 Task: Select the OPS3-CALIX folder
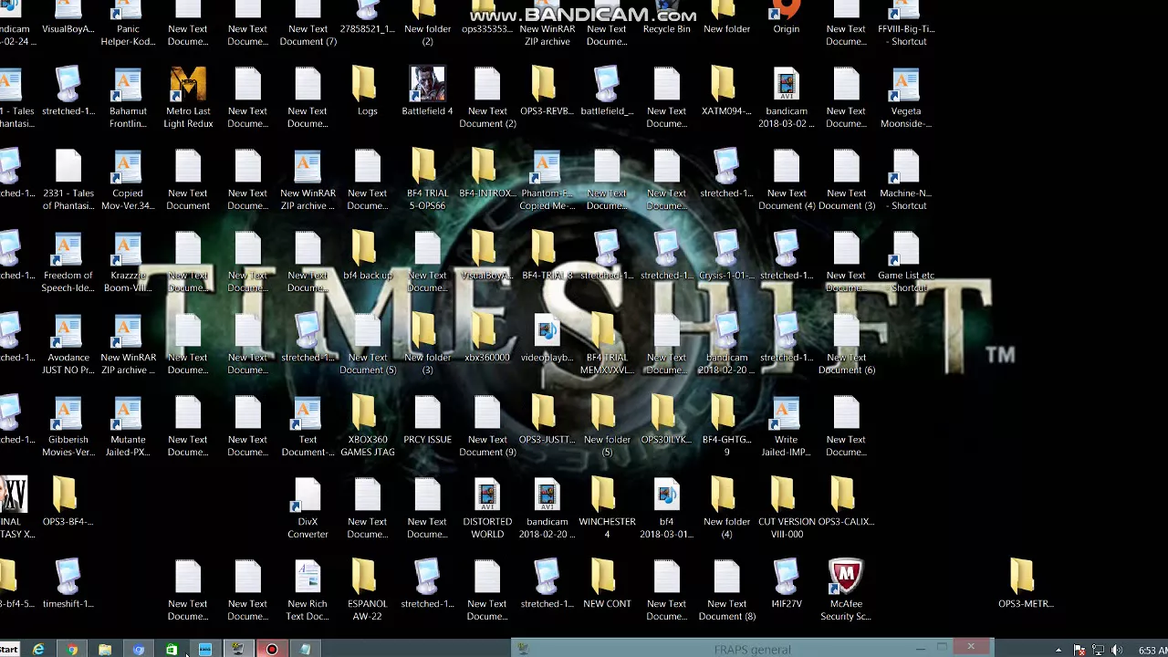click(x=846, y=502)
